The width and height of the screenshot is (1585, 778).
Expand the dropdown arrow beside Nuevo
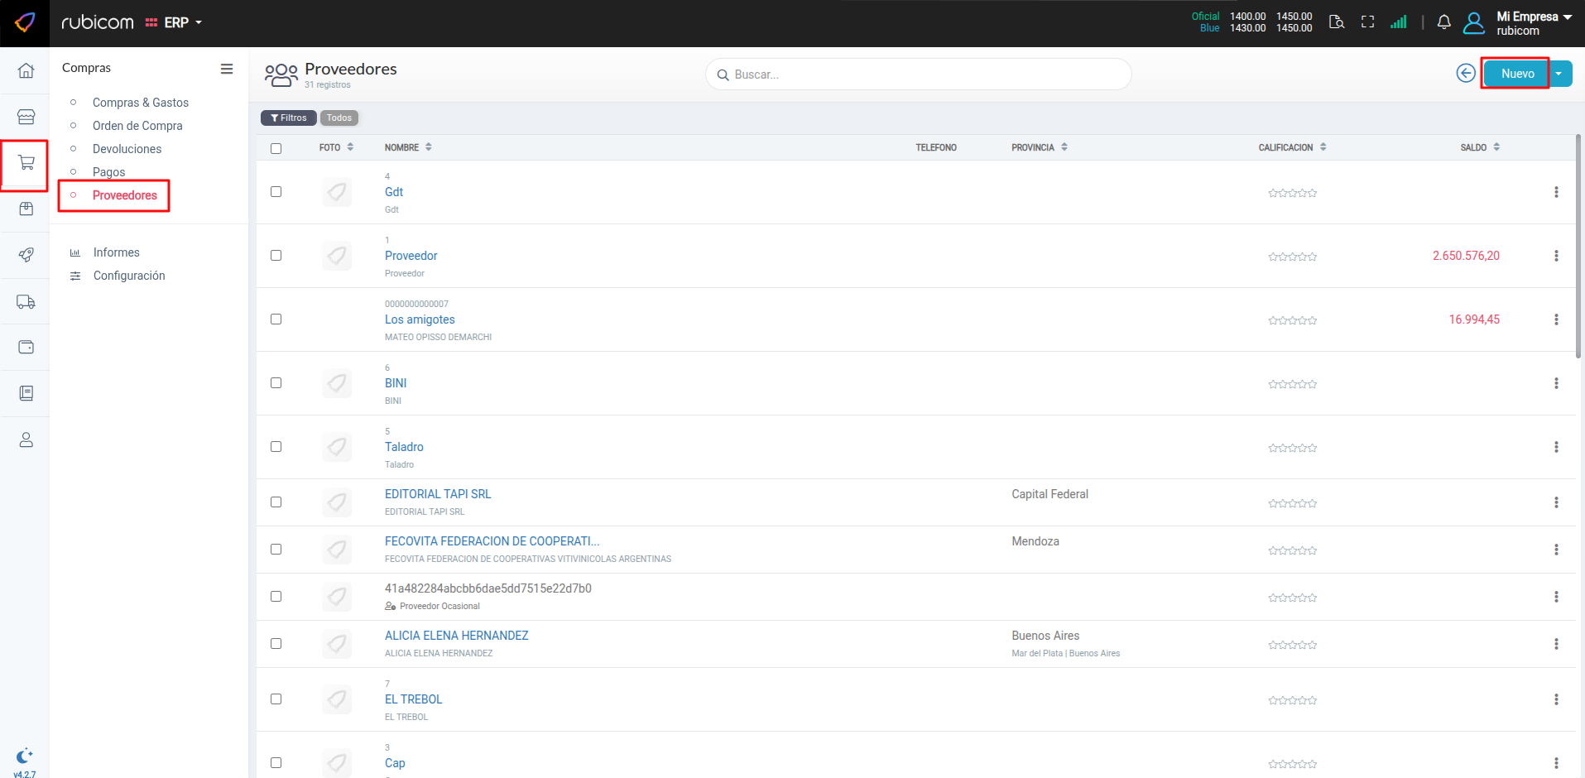click(x=1559, y=74)
